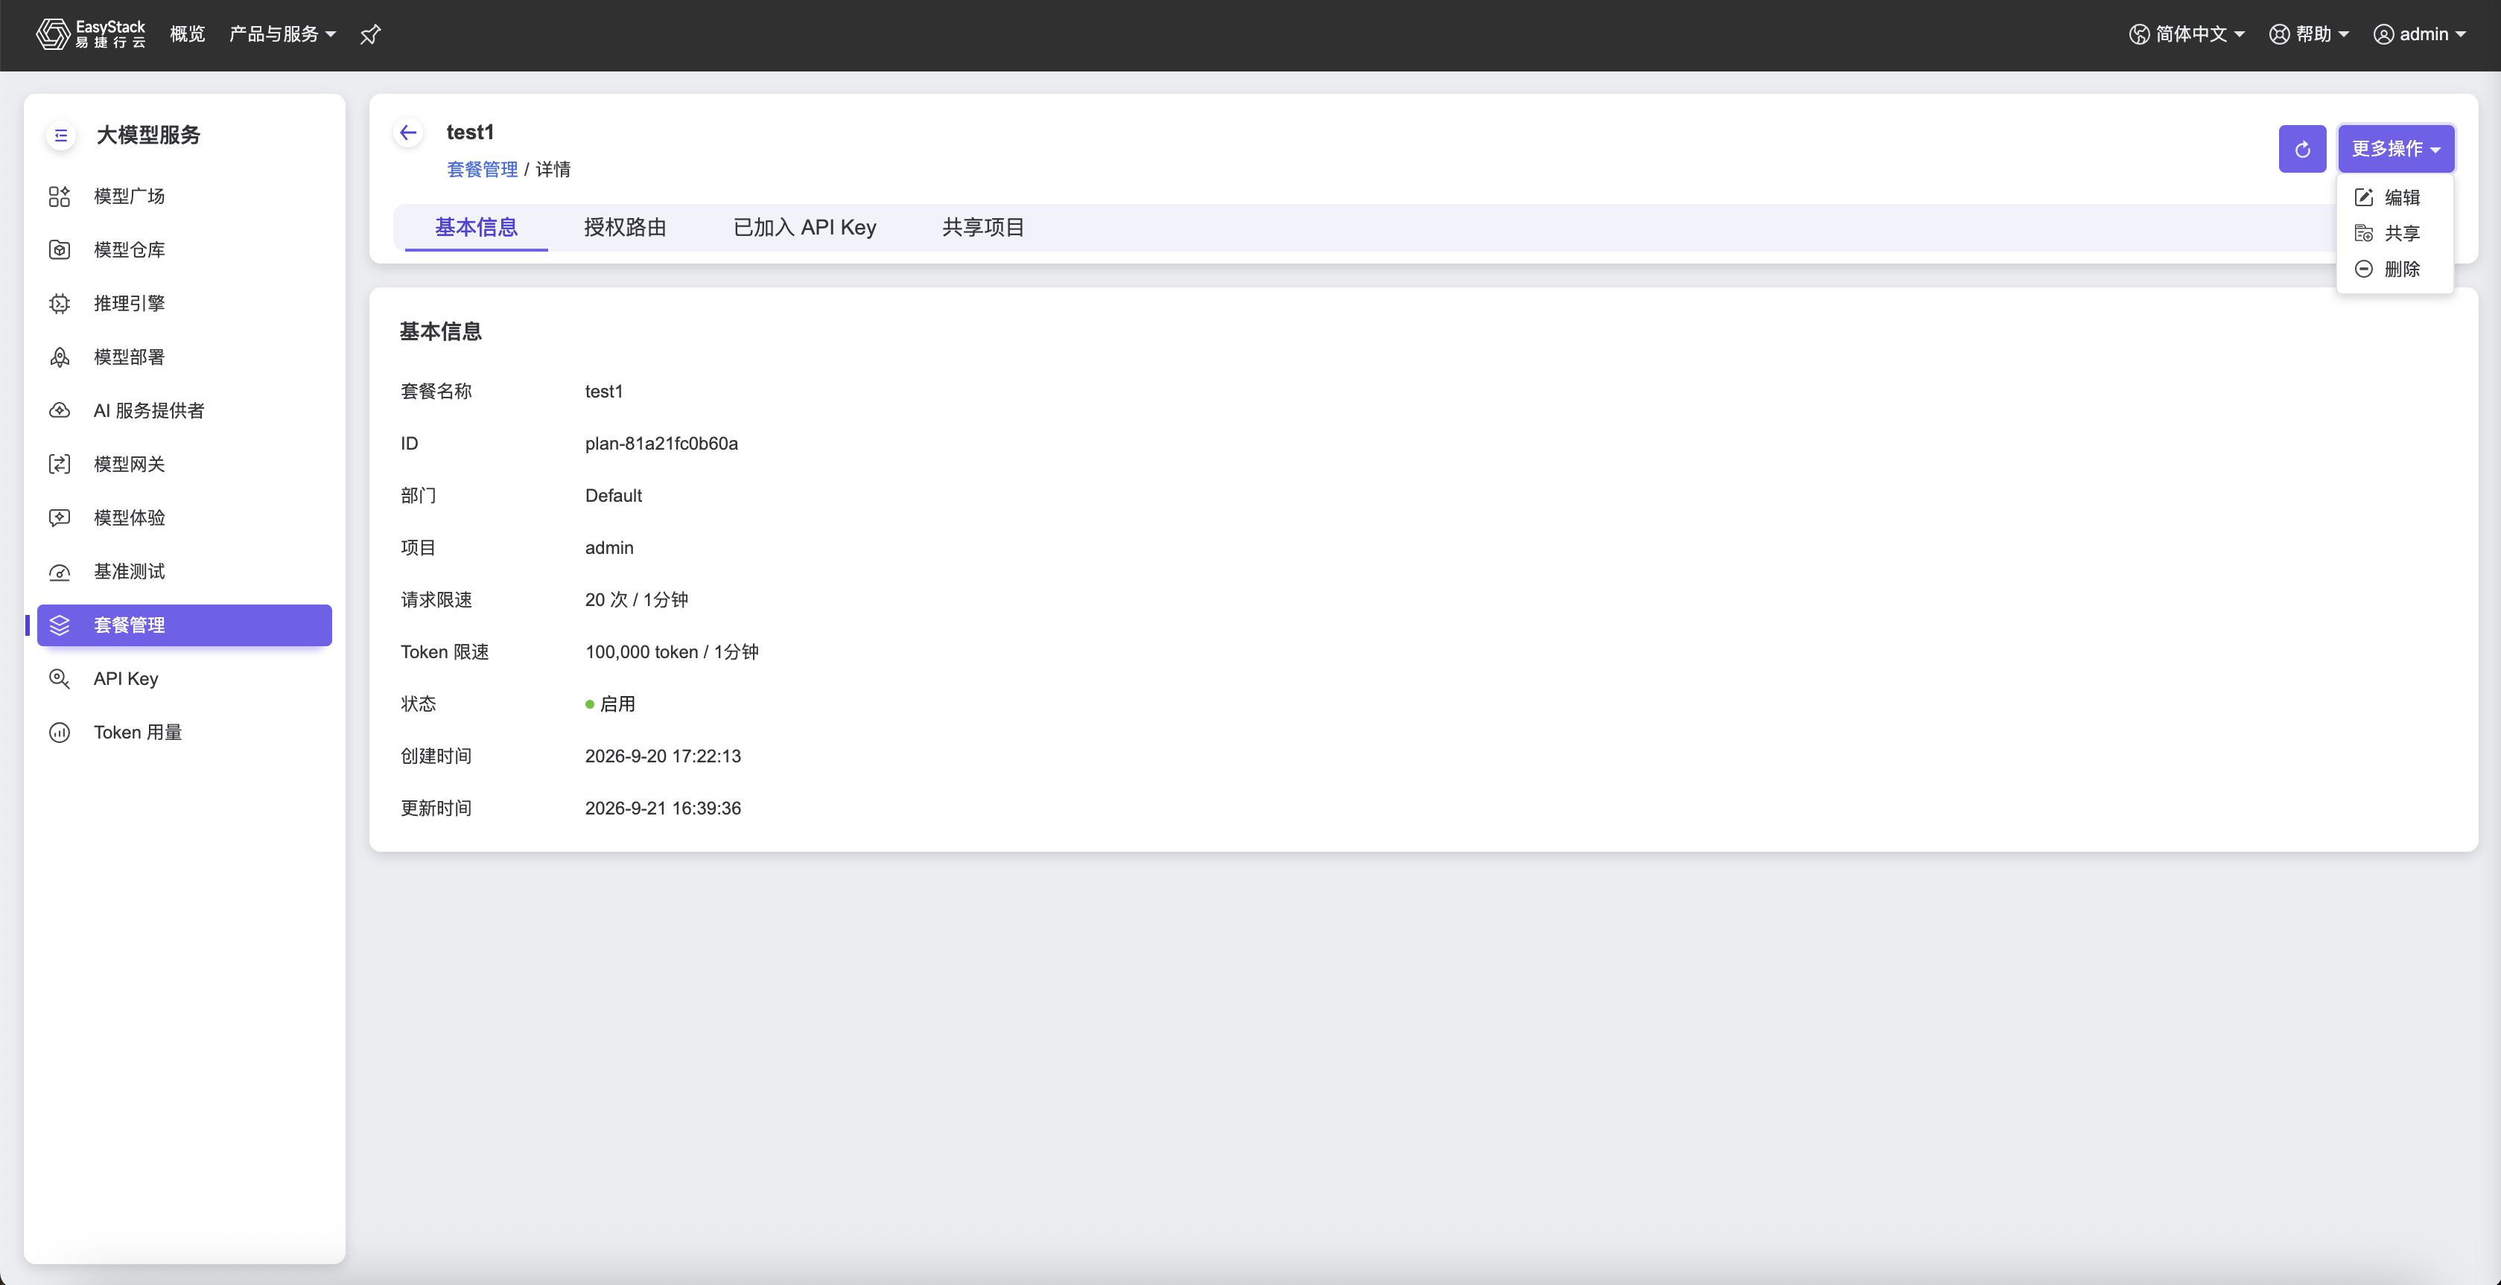
Task: Click the 模型网关 icon
Action: tap(60, 464)
